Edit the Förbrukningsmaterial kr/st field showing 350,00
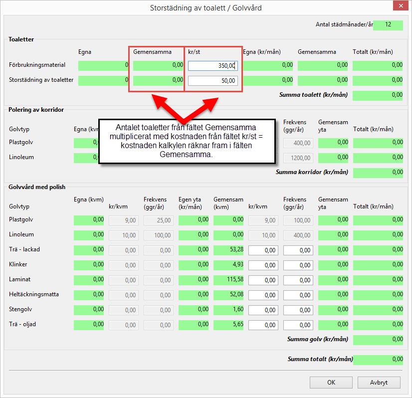The height and width of the screenshot is (398, 412). click(213, 66)
